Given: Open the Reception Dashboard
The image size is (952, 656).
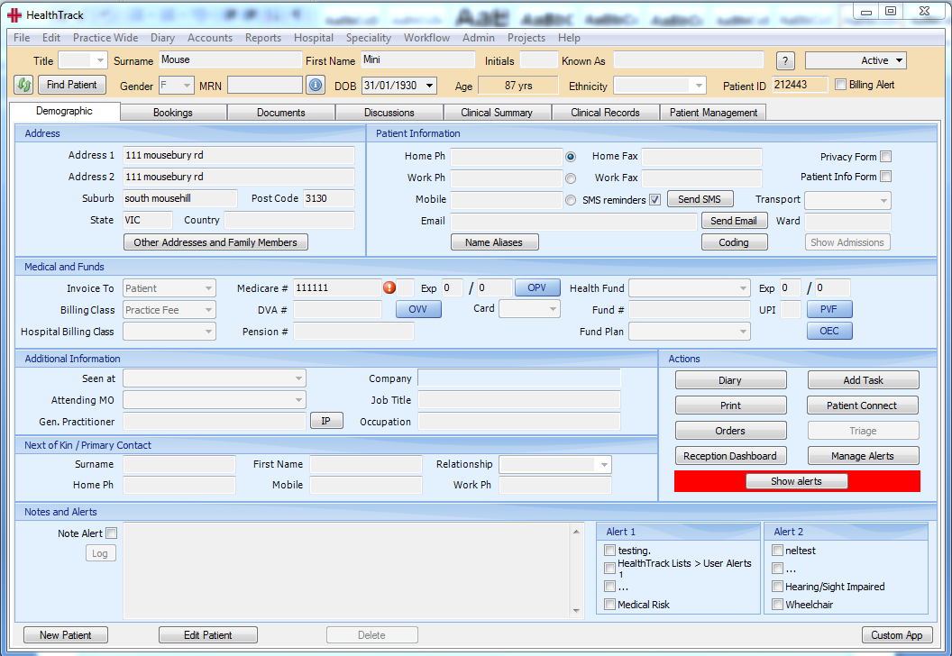Looking at the screenshot, I should tap(730, 456).
